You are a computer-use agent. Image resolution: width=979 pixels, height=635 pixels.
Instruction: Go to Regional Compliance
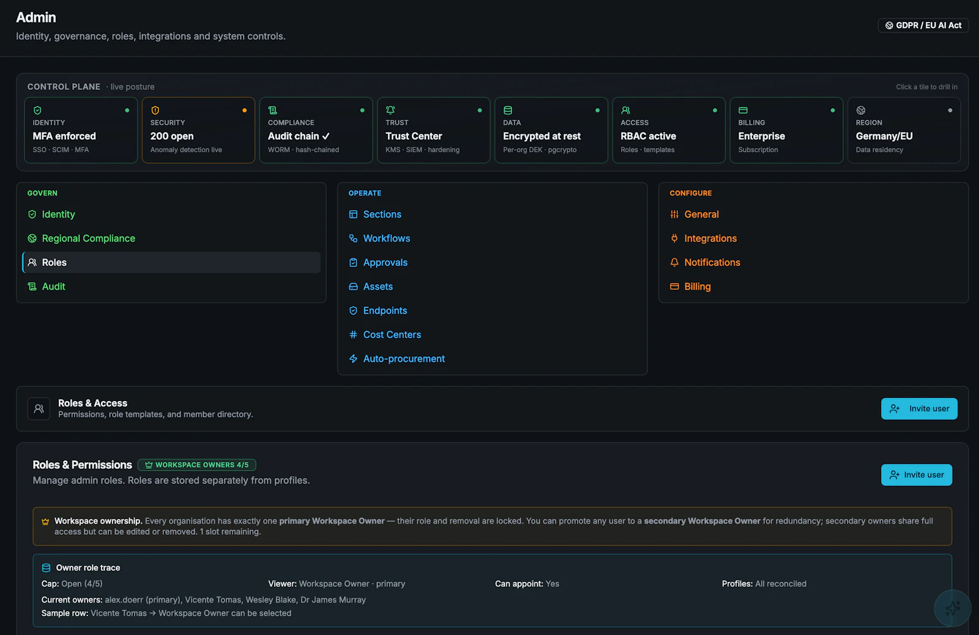[x=171, y=238]
